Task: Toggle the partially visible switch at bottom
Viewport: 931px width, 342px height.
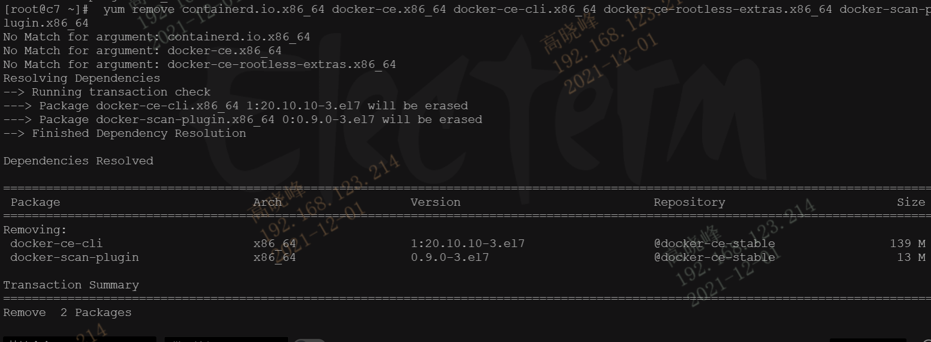Action: pos(310,340)
